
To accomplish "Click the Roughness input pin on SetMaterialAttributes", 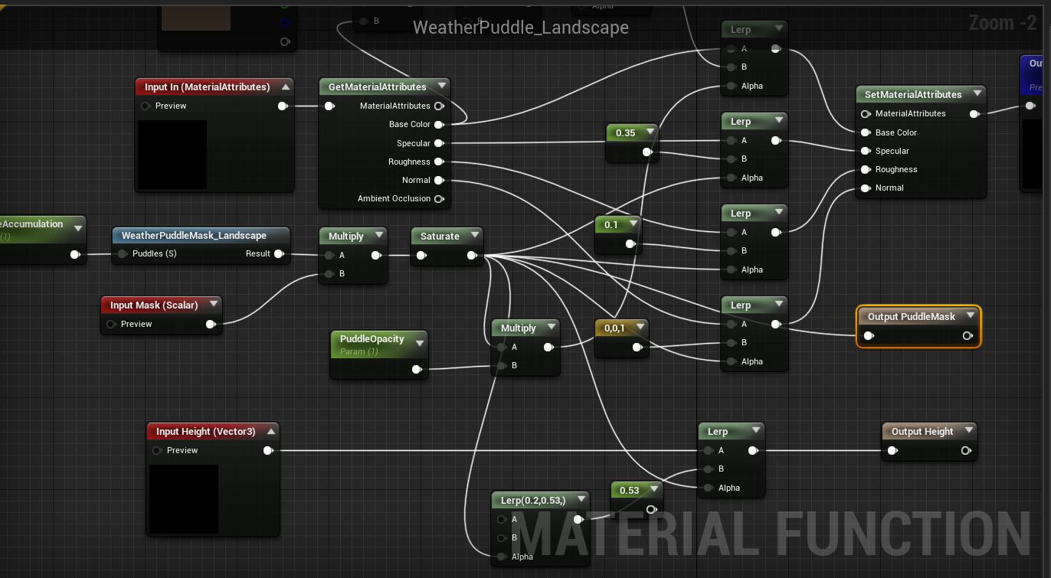I will (x=866, y=169).
